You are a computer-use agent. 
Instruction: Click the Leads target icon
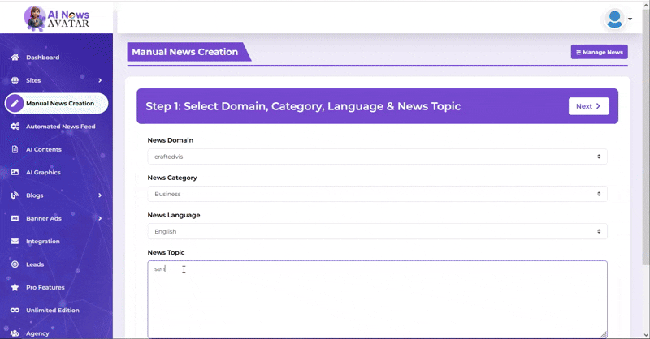click(15, 264)
